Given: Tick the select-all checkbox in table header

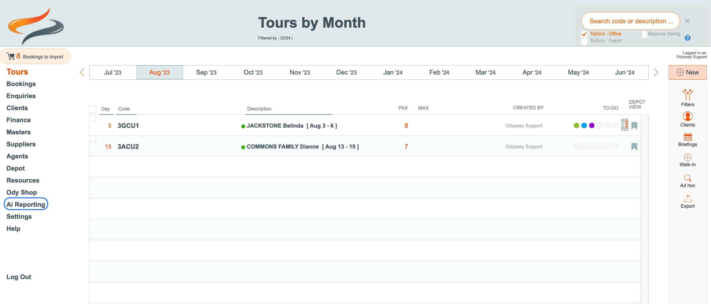Looking at the screenshot, I should [93, 109].
